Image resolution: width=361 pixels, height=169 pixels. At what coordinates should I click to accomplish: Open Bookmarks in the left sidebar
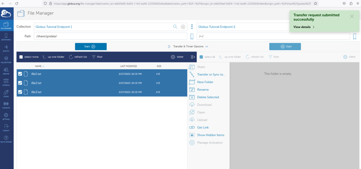pos(6,37)
